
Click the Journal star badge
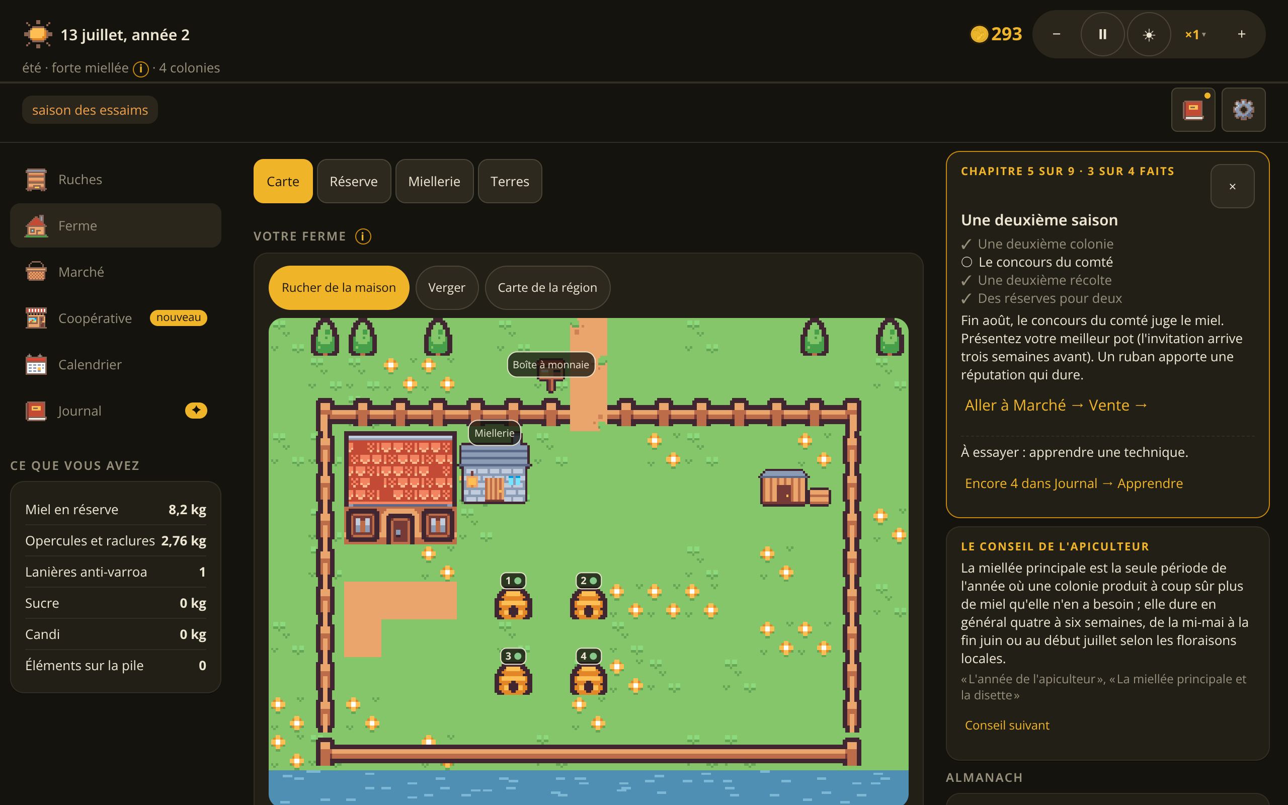[196, 411]
